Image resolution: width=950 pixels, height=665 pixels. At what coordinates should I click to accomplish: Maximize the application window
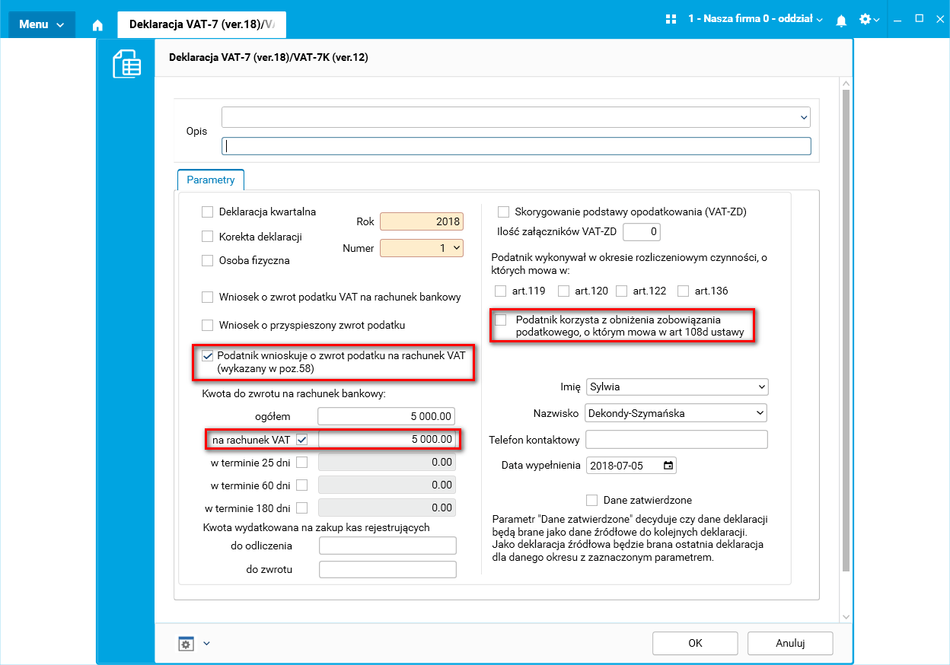tap(919, 18)
